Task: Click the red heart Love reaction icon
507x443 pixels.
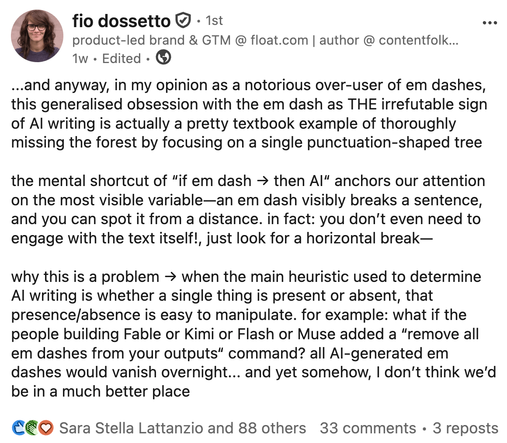Action: [x=45, y=428]
